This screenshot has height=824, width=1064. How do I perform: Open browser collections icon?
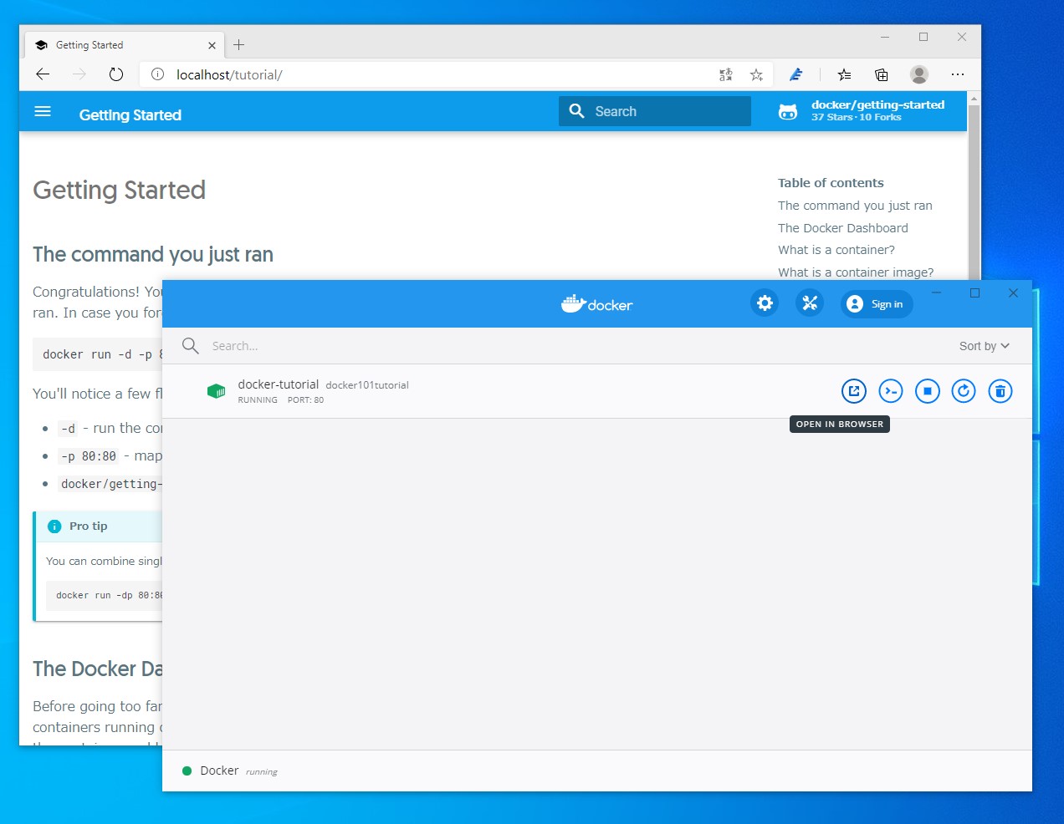882,74
